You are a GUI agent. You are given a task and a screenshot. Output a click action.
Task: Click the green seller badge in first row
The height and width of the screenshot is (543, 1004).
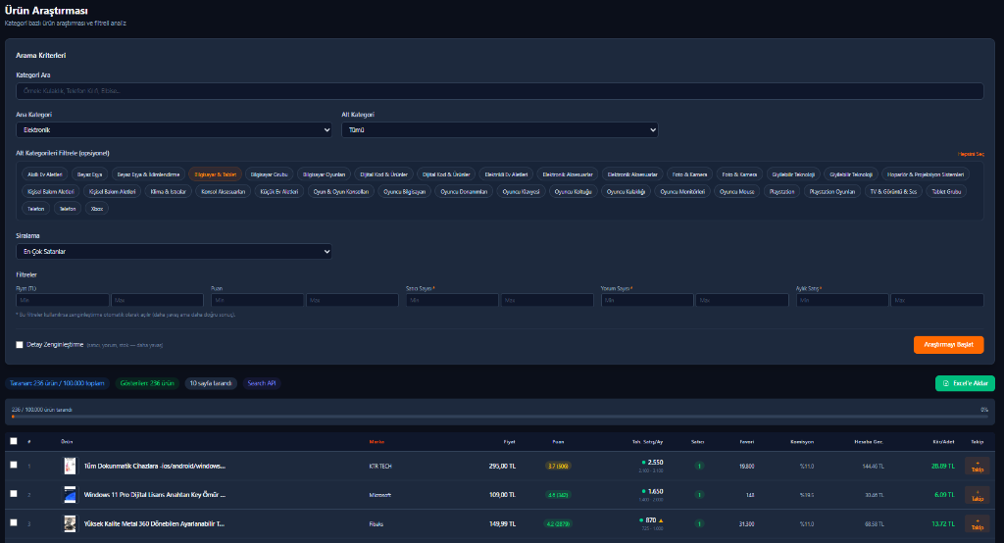tap(699, 467)
